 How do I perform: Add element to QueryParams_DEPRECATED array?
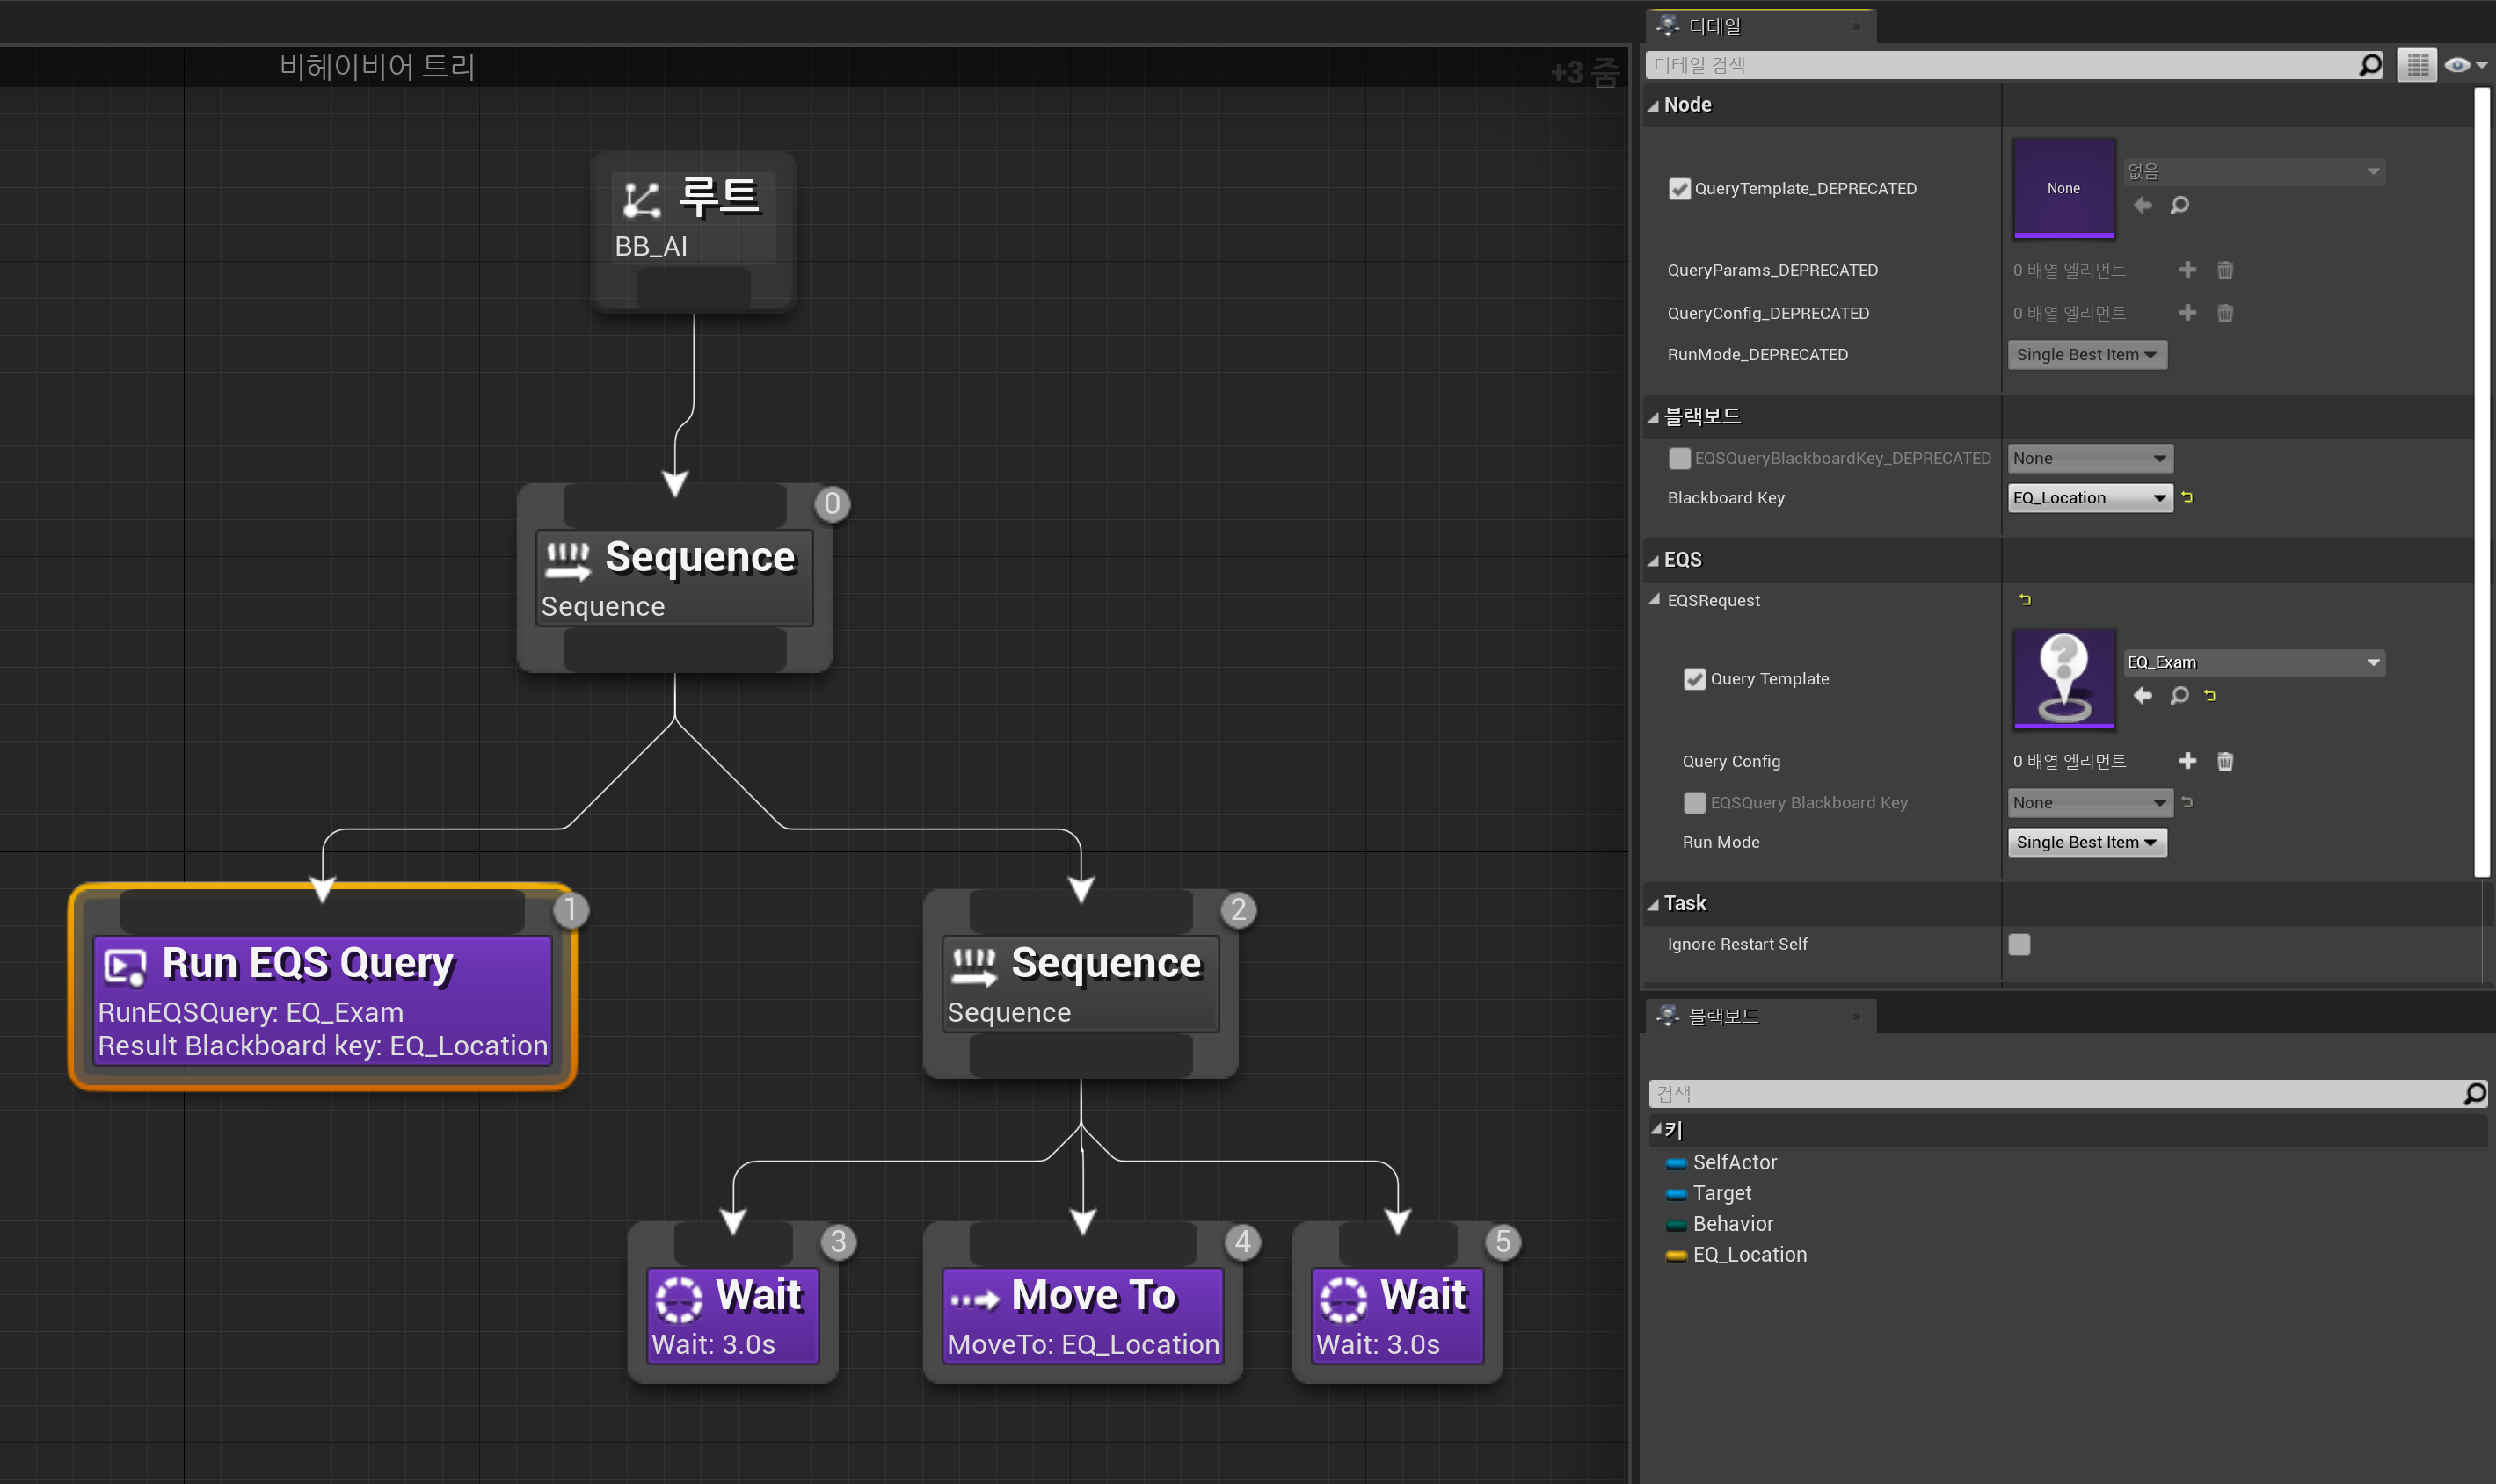pyautogui.click(x=2187, y=270)
